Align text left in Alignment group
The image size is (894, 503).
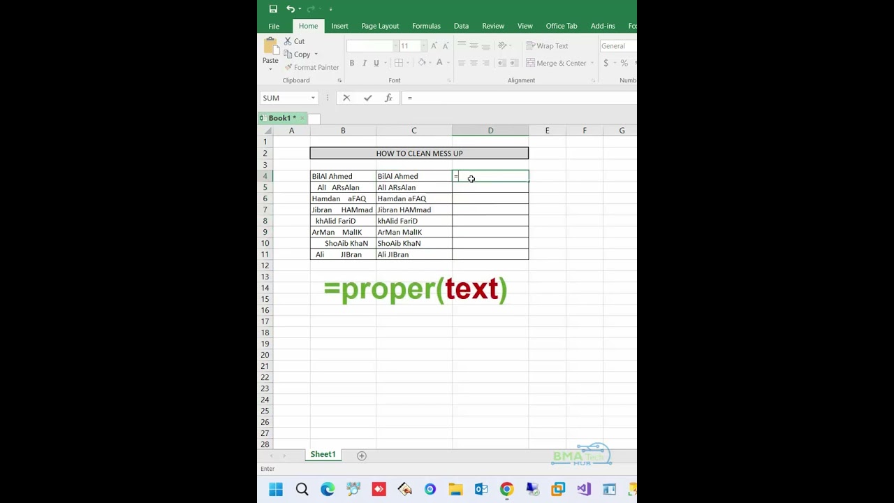coord(462,63)
